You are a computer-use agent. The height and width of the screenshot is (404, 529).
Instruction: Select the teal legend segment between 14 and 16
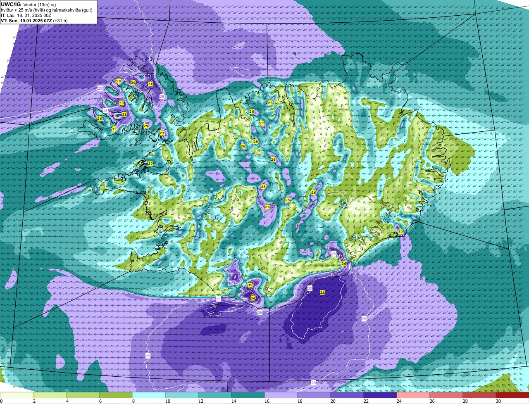[x=248, y=395]
